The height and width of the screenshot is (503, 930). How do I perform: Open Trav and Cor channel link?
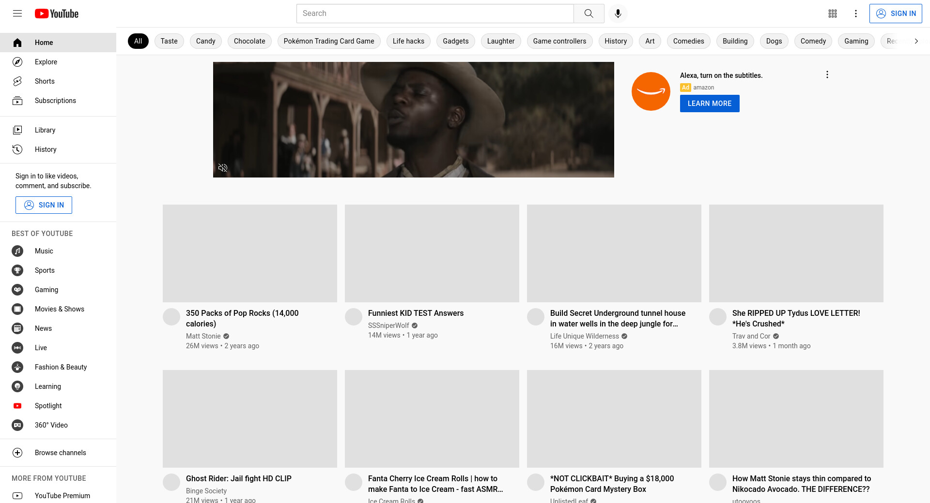point(751,336)
